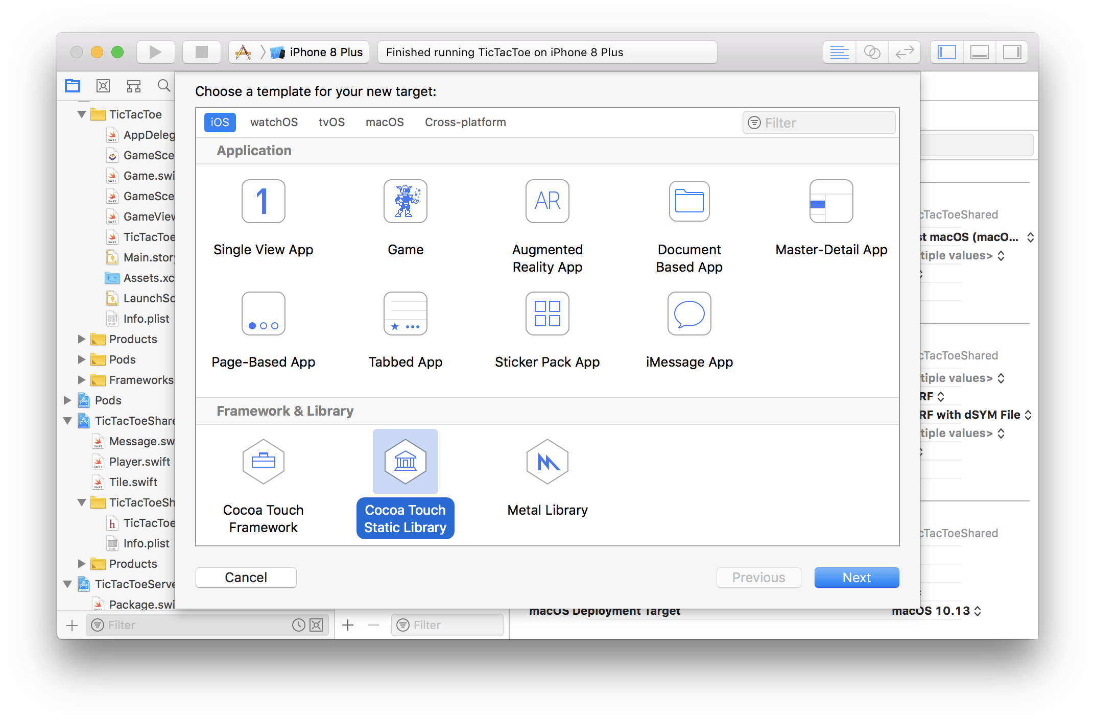Choose the Cocoa Touch Framework template
Image resolution: width=1095 pixels, height=721 pixels.
coord(263,462)
